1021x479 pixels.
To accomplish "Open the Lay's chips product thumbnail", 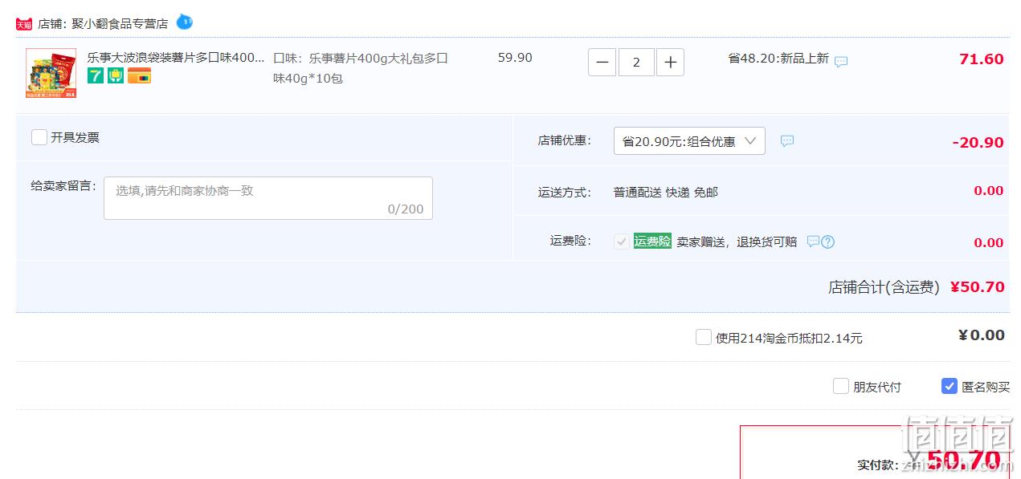I will coord(51,73).
